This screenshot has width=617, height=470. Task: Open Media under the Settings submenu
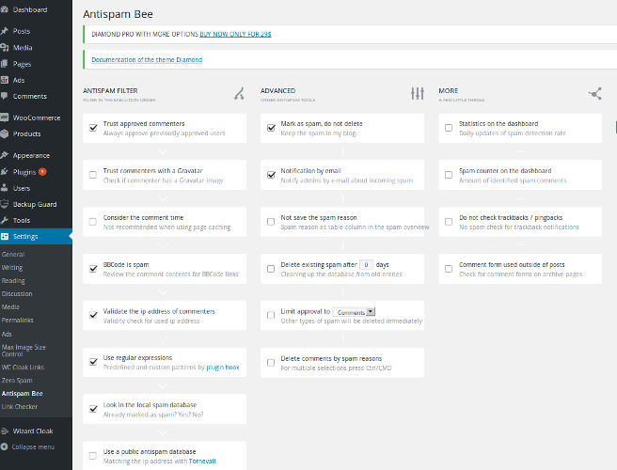[x=10, y=306]
